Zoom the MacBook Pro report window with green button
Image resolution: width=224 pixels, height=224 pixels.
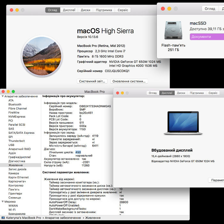point(13,92)
